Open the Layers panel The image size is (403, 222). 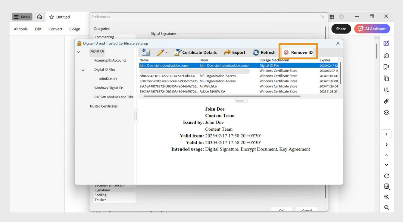pyautogui.click(x=387, y=112)
